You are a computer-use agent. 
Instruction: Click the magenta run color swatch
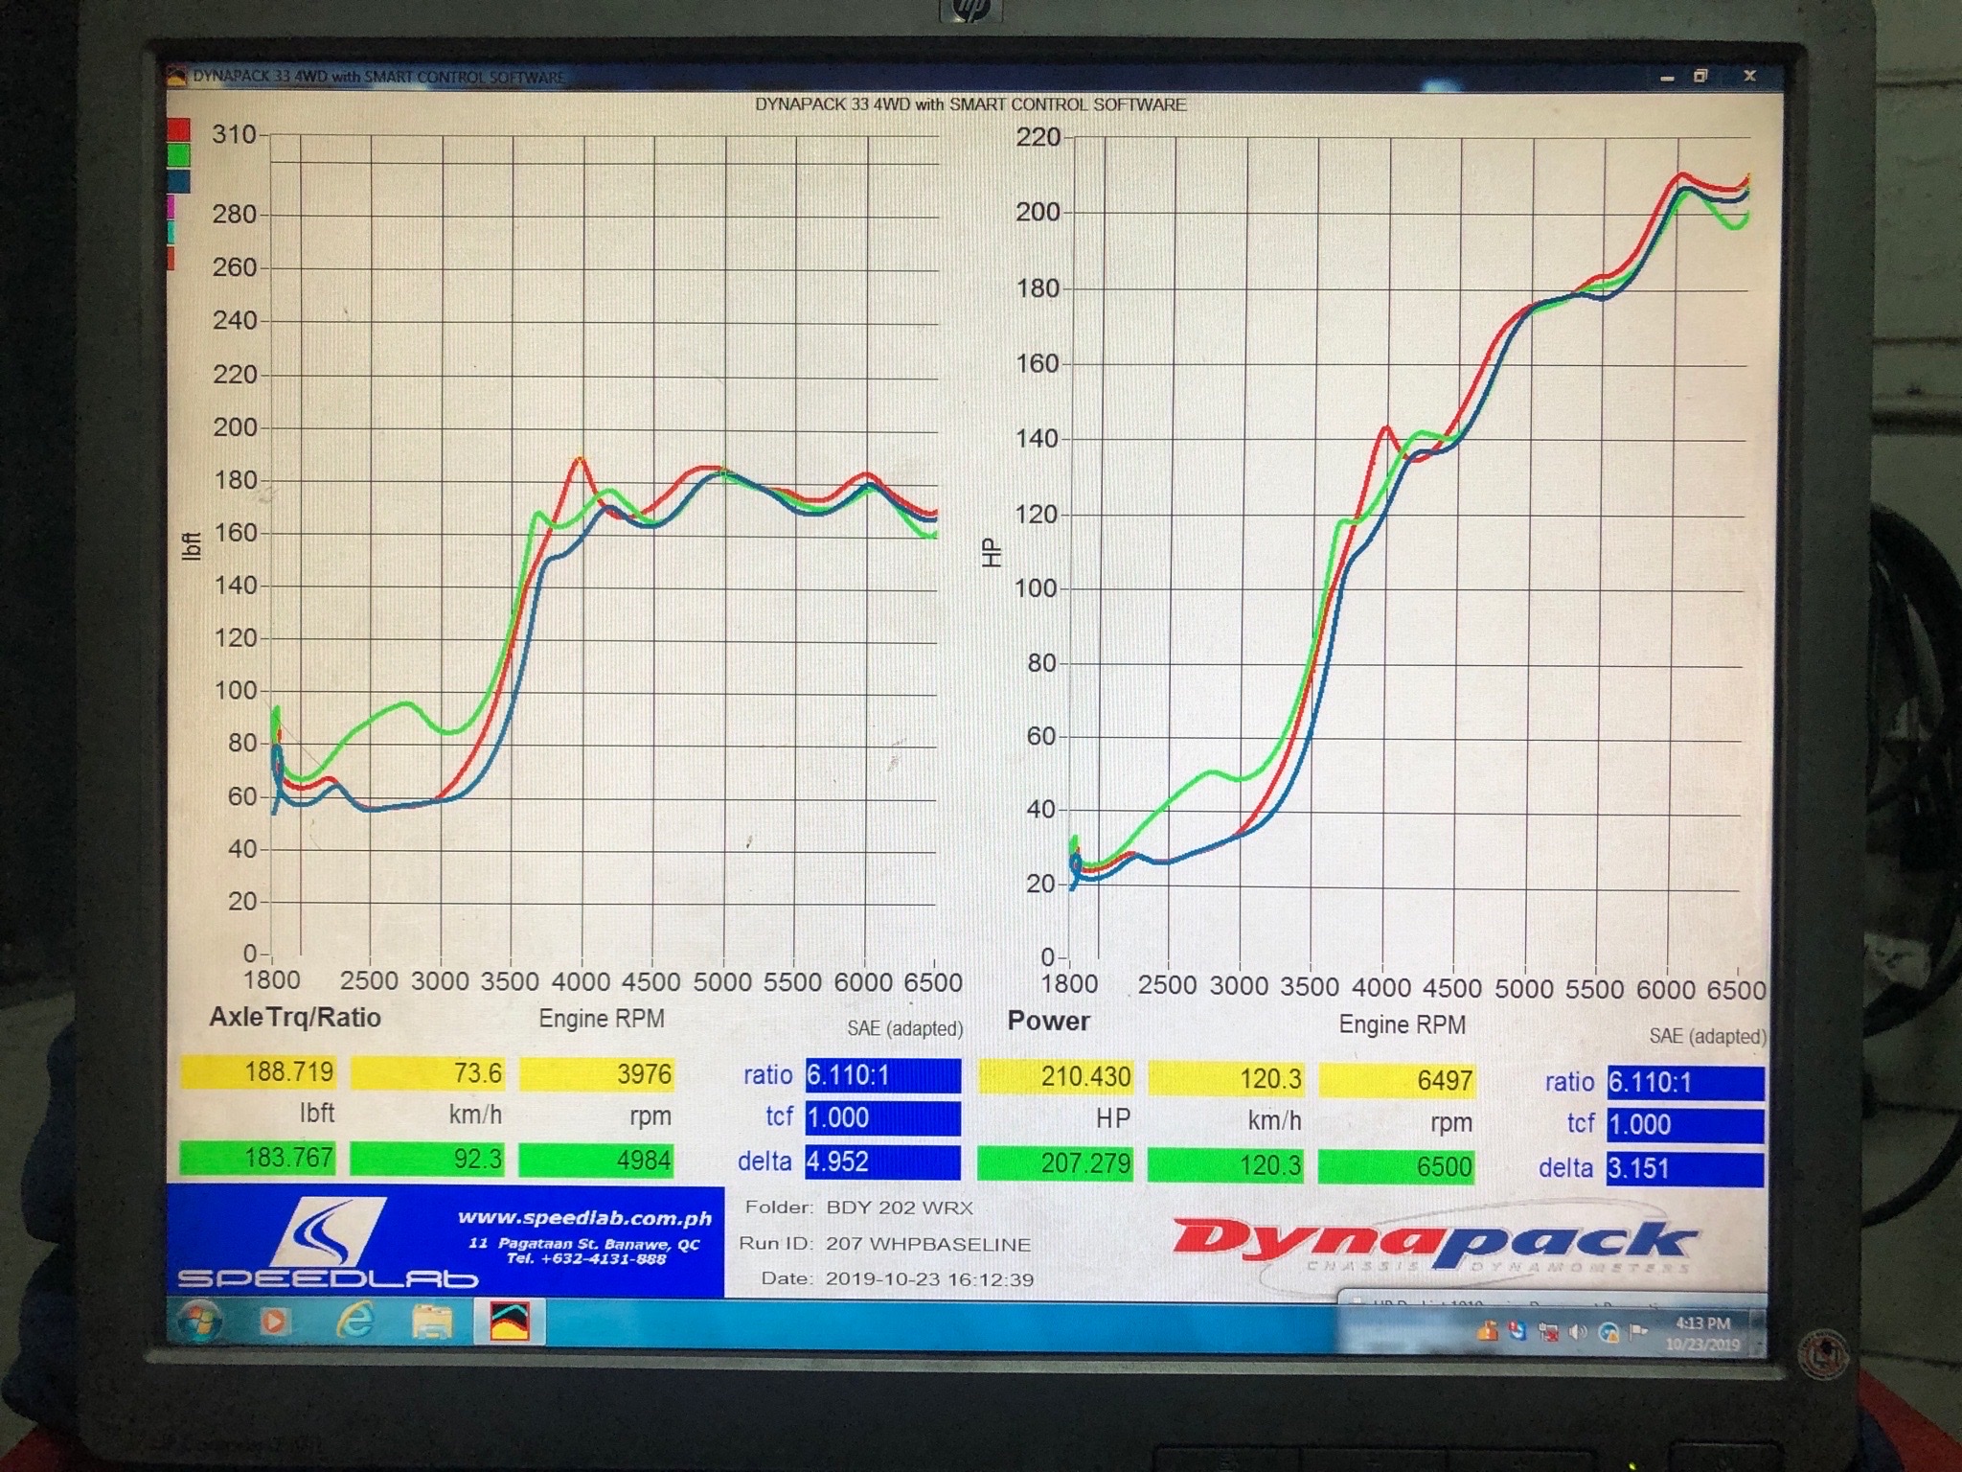(x=171, y=207)
